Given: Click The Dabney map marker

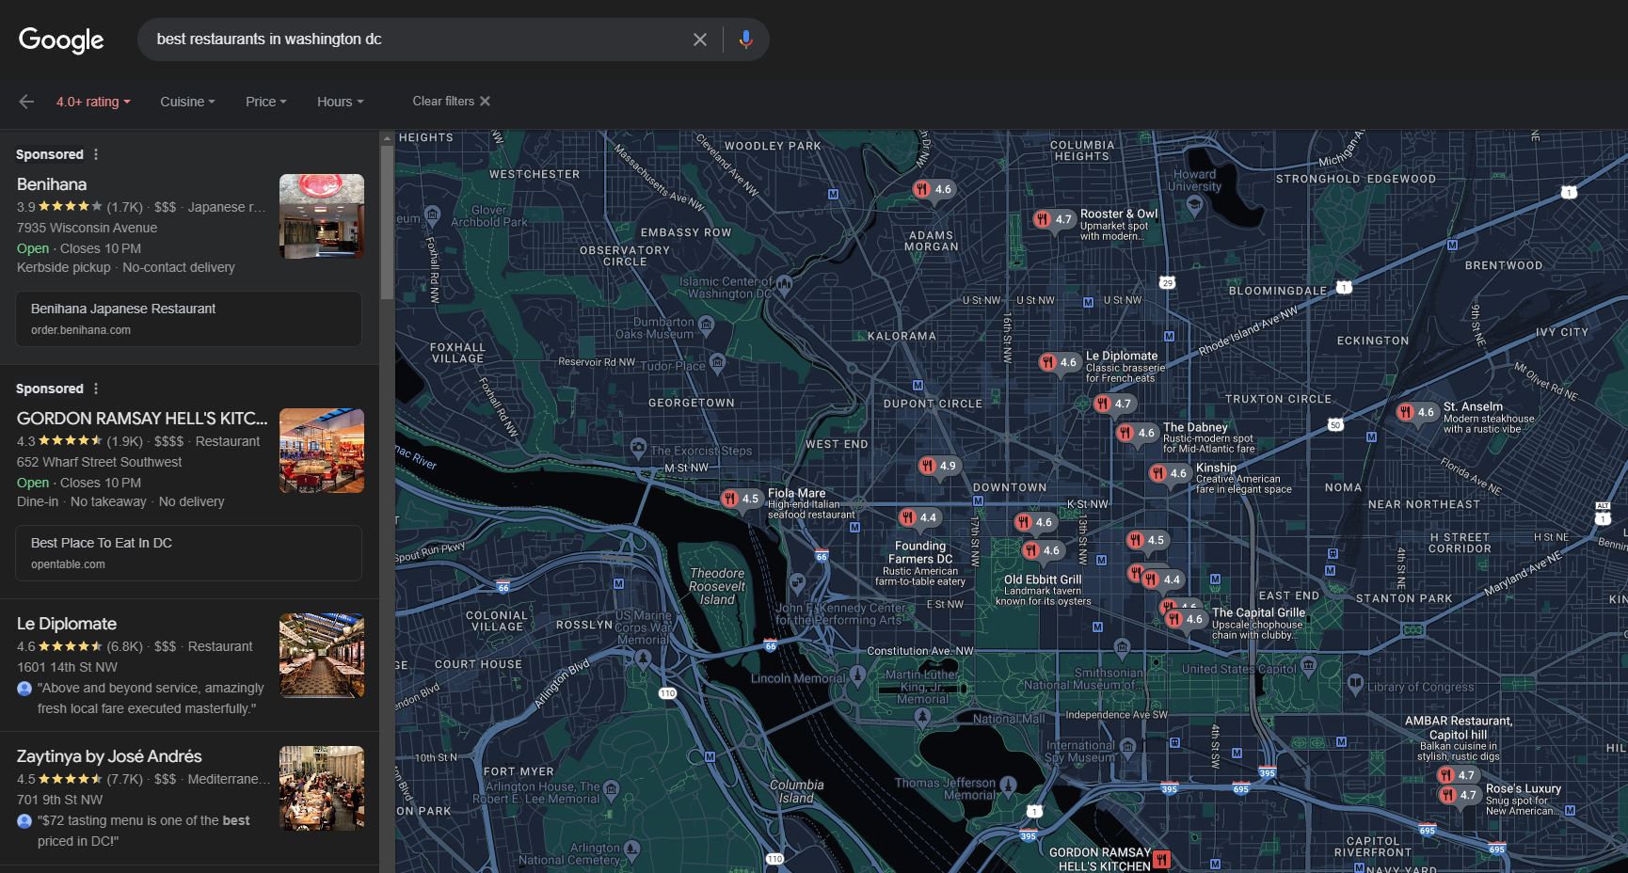Looking at the screenshot, I should pos(1134,433).
